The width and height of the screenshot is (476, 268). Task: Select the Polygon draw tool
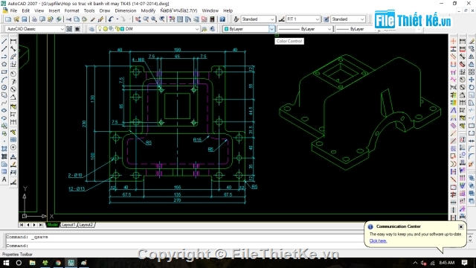4,64
